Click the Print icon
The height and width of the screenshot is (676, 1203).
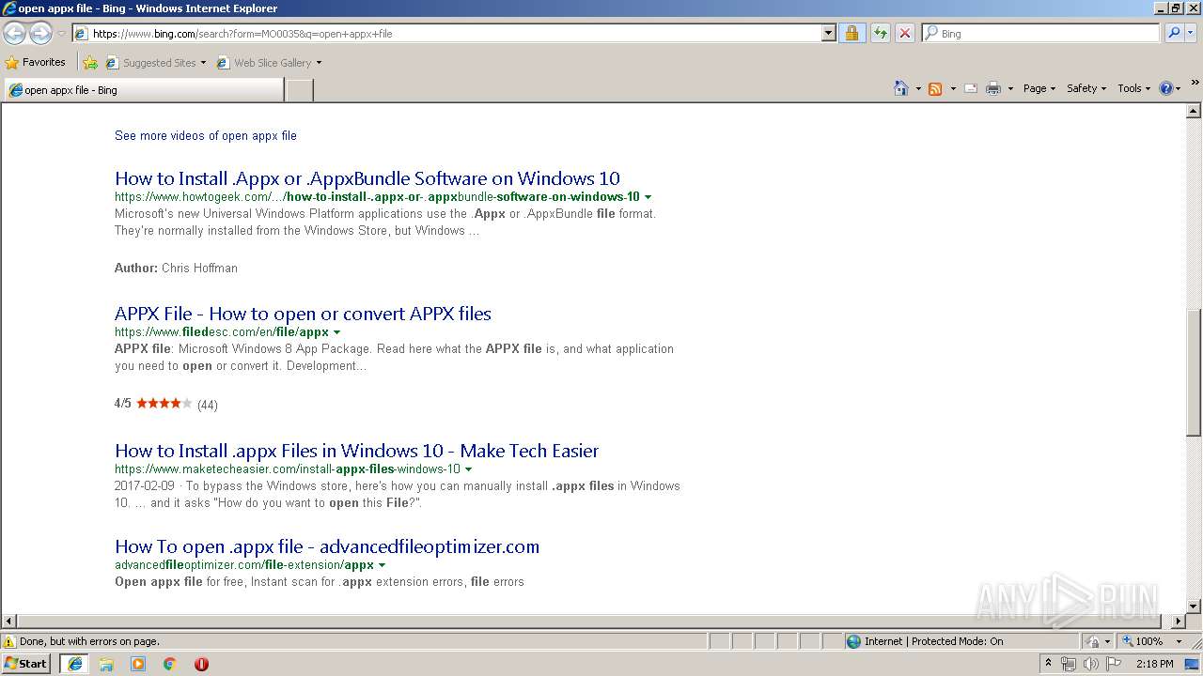(993, 88)
